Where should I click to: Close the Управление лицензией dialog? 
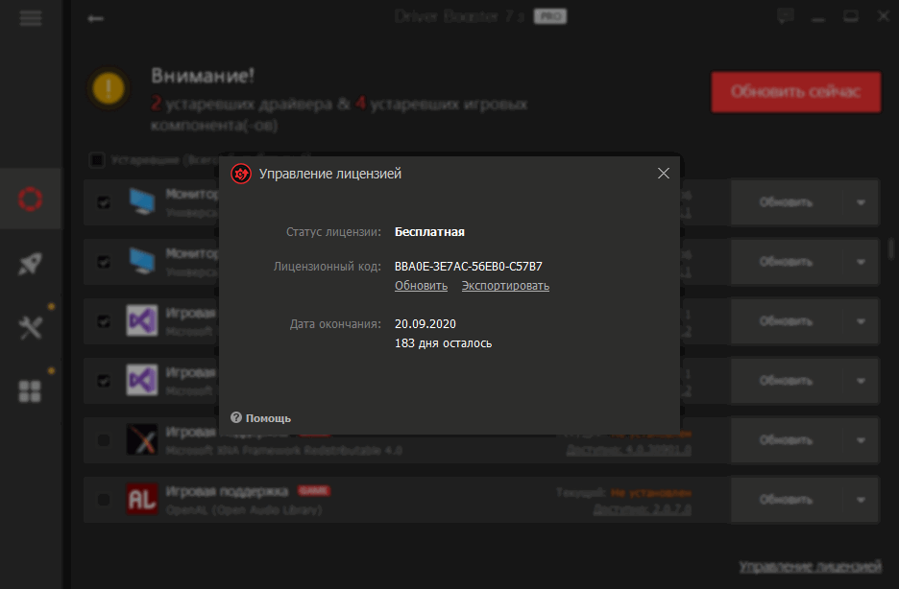pos(664,174)
